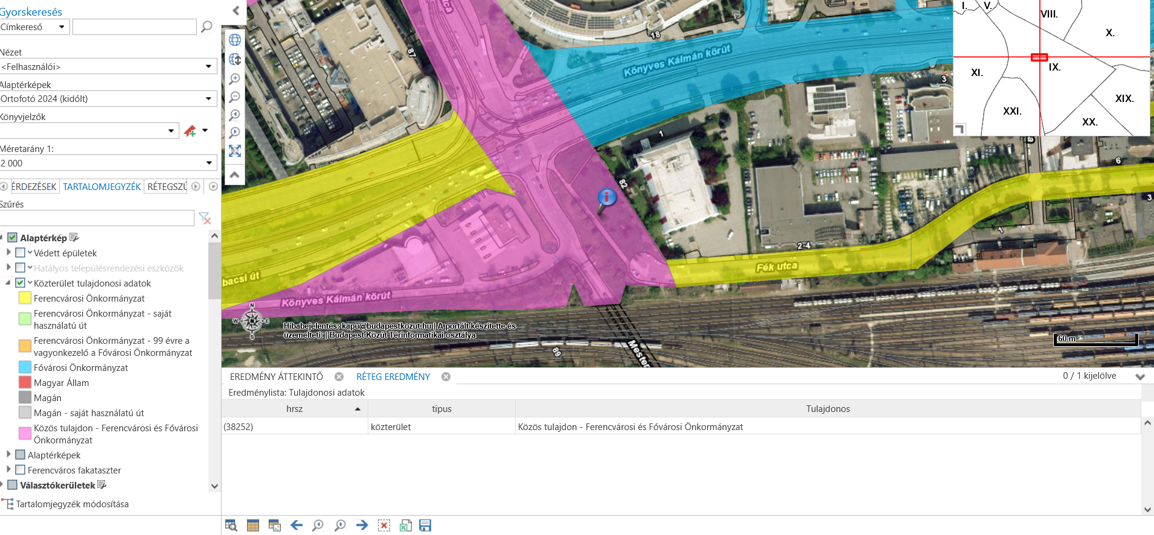The height and width of the screenshot is (535, 1154).
Task: Open the Alaptérképek dropdown showing Ortofotó 2024
Action: tap(108, 99)
